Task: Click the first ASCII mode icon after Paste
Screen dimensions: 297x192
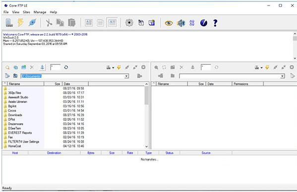Action: [89, 23]
